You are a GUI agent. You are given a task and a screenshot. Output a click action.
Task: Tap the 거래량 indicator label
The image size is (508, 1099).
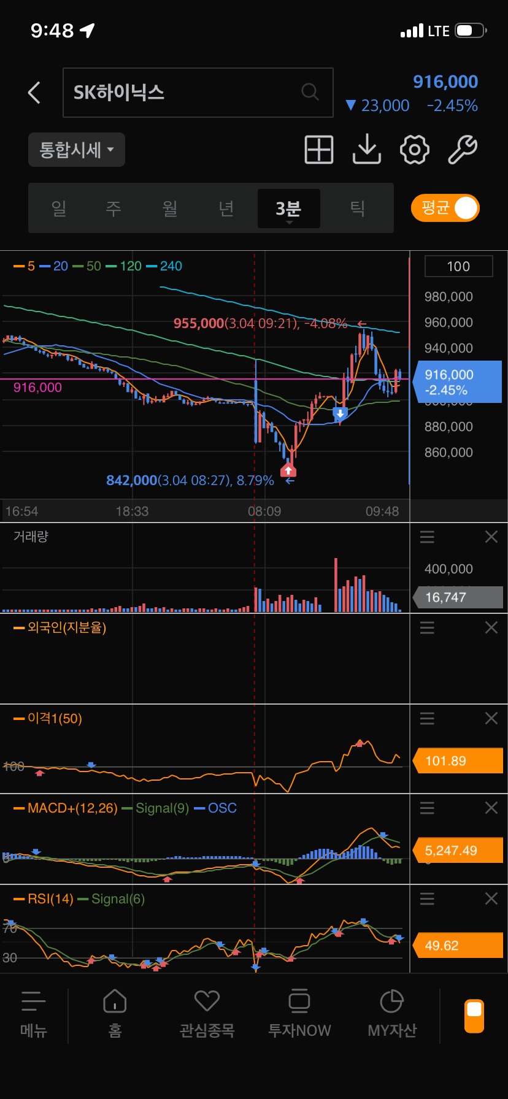31,537
